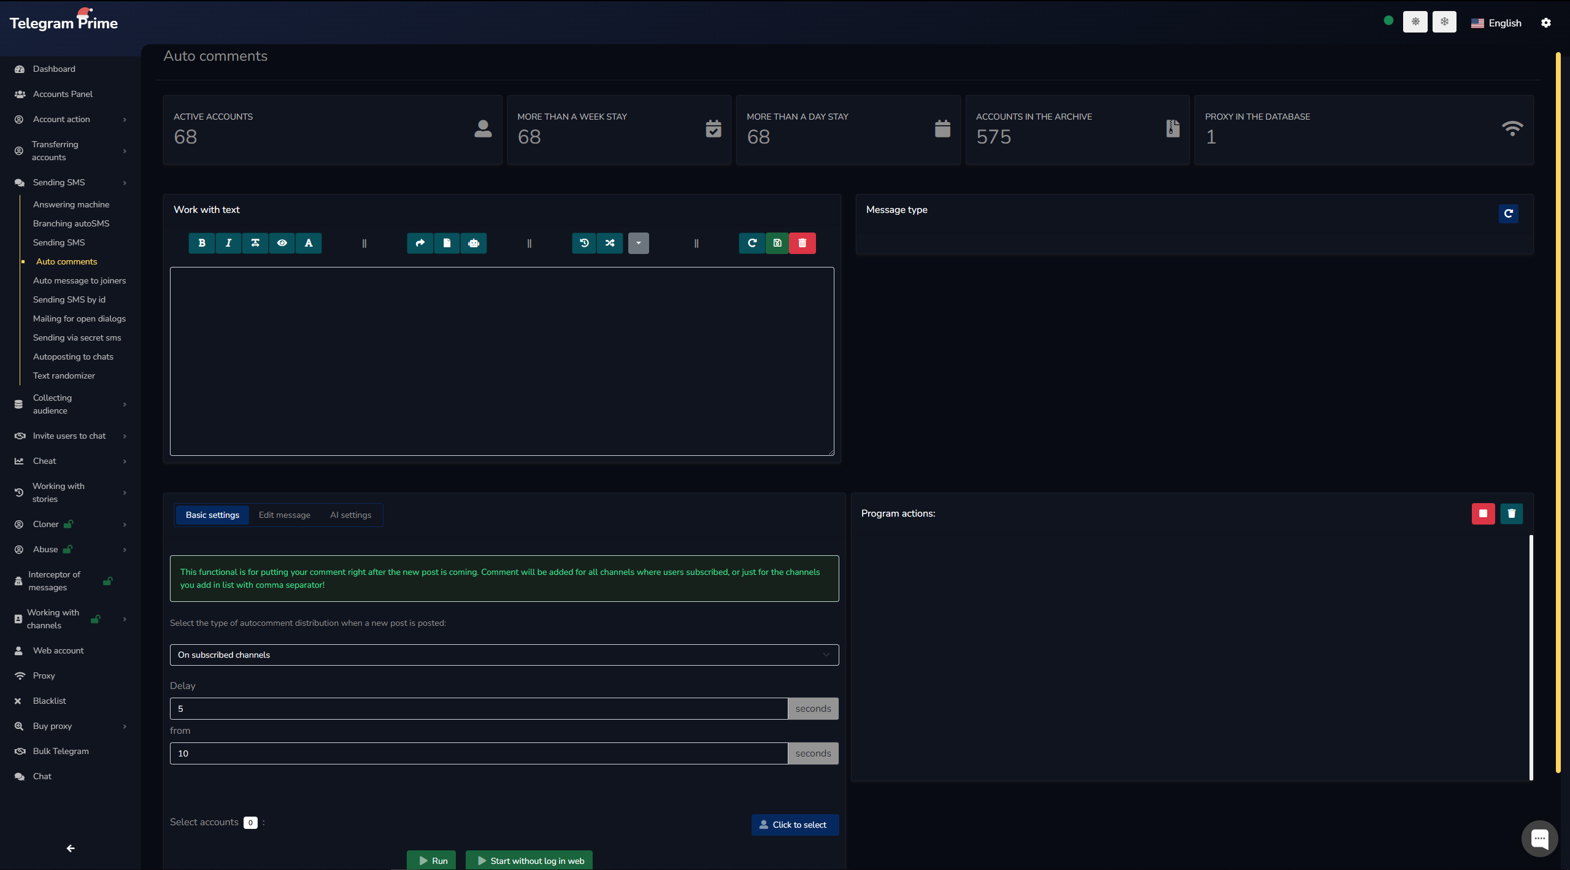Screen dimensions: 1570x870
Task: Switch to the Edit message tab
Action: (284, 515)
